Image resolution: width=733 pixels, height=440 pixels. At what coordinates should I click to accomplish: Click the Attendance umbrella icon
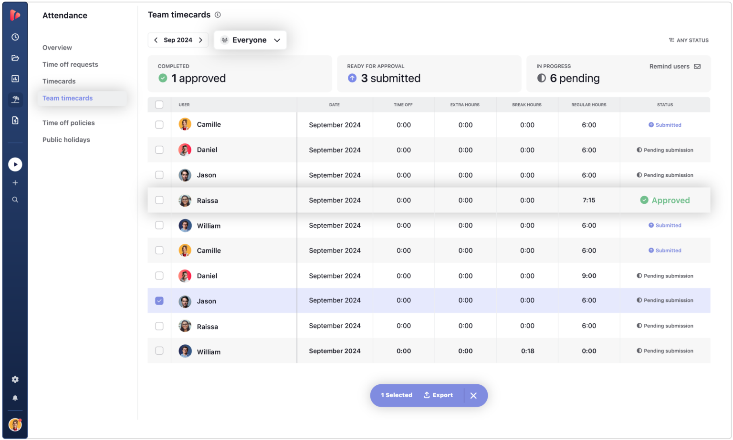click(15, 100)
